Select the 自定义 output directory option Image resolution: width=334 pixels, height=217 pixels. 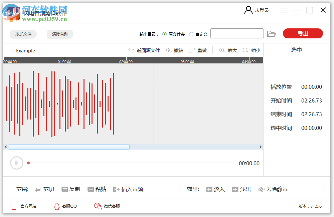191,34
